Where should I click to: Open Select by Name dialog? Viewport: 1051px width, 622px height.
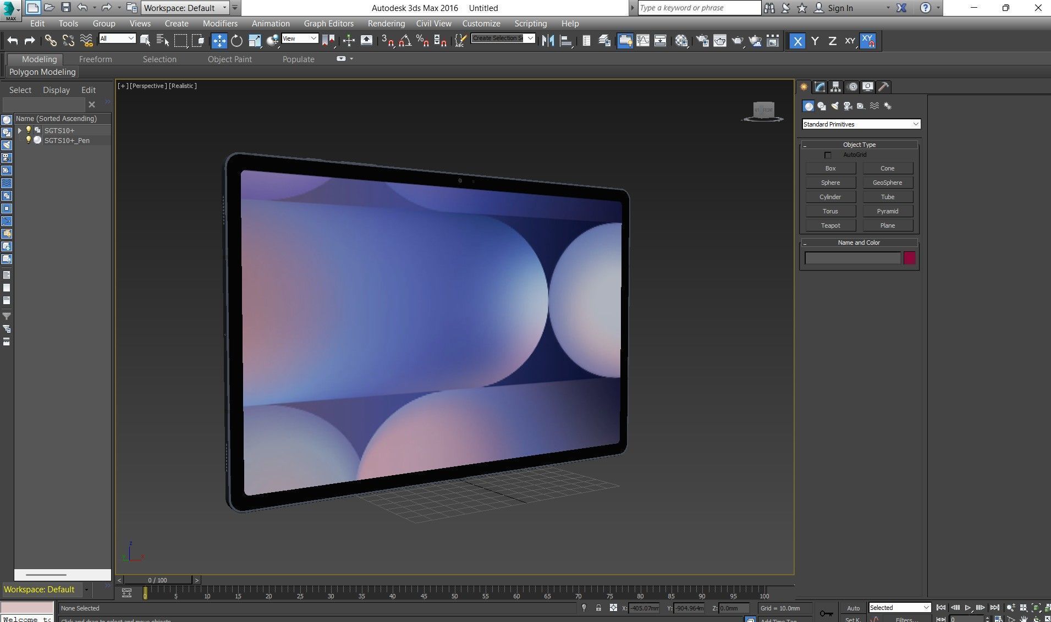pyautogui.click(x=163, y=40)
